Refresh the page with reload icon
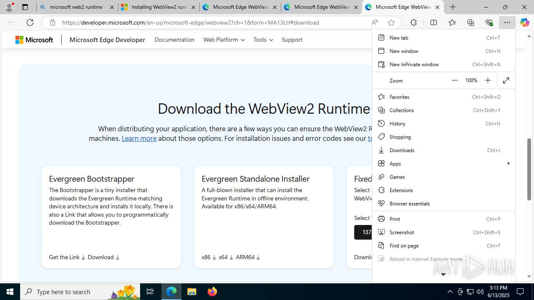Image resolution: width=534 pixels, height=300 pixels. (x=30, y=22)
